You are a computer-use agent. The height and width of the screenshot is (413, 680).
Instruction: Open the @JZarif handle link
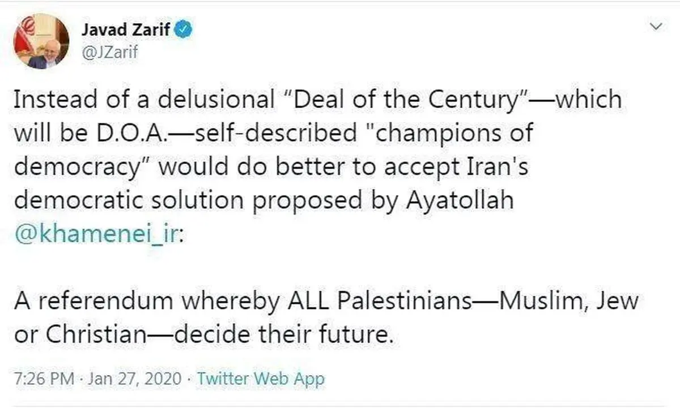110,53
